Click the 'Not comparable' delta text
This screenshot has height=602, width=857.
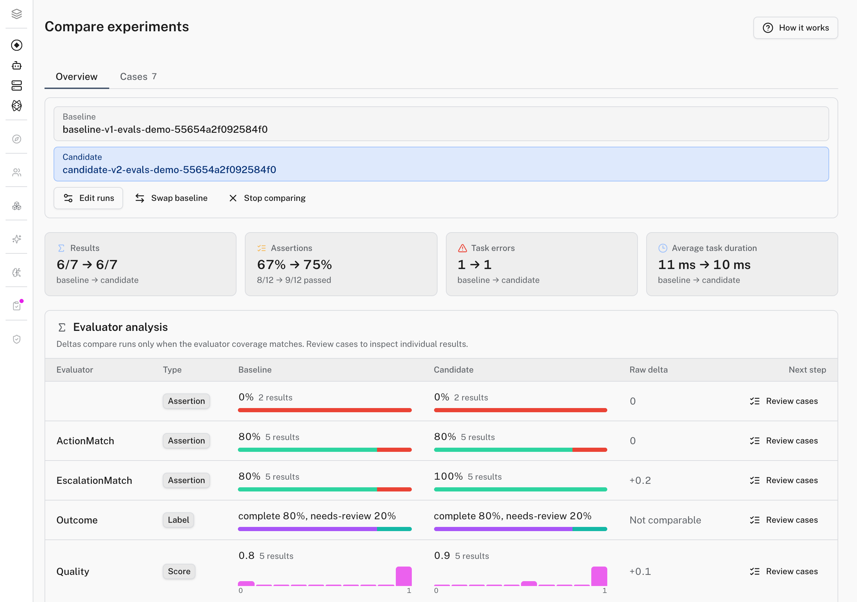click(x=665, y=520)
